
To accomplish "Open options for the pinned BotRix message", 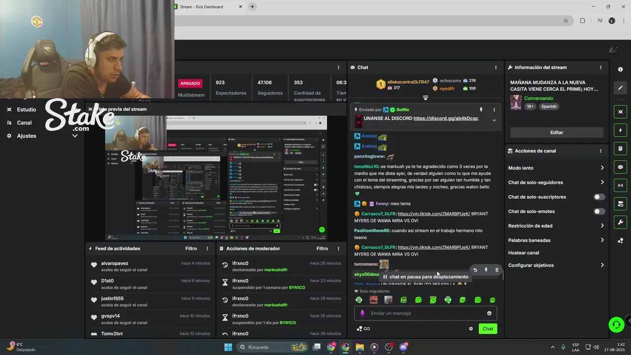I will (494, 110).
